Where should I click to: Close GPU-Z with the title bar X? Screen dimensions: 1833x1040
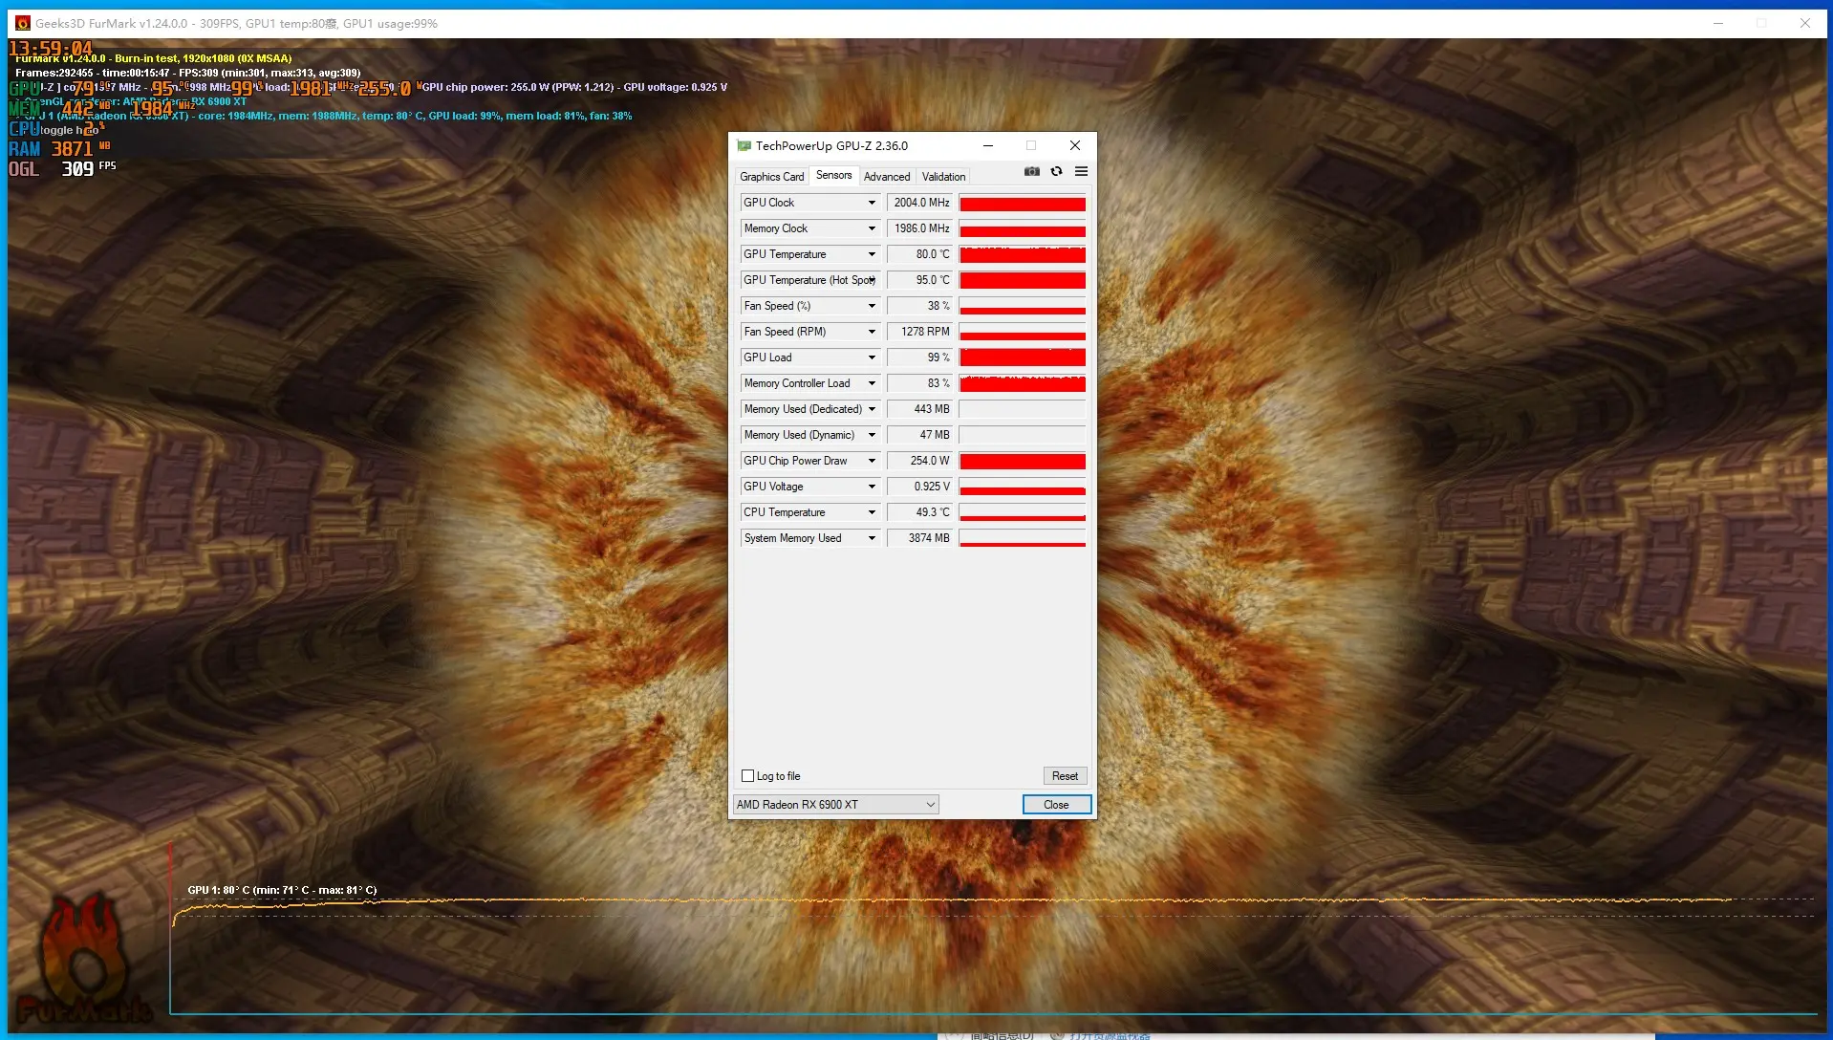(1075, 146)
